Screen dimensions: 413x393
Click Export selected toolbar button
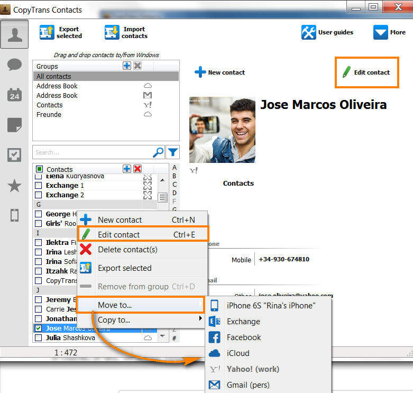[x=61, y=32]
